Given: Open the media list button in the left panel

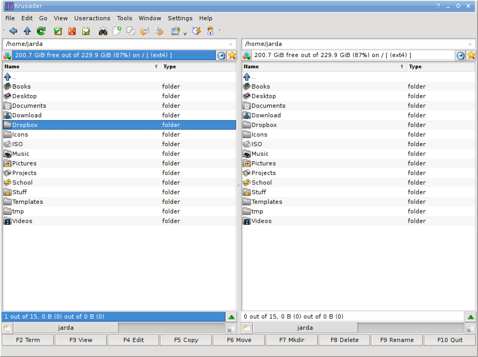Looking at the screenshot, I should click(x=7, y=55).
